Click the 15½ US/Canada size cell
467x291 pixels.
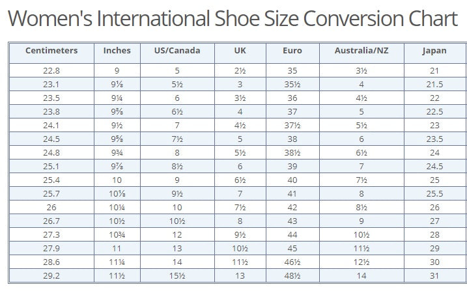pyautogui.click(x=177, y=275)
